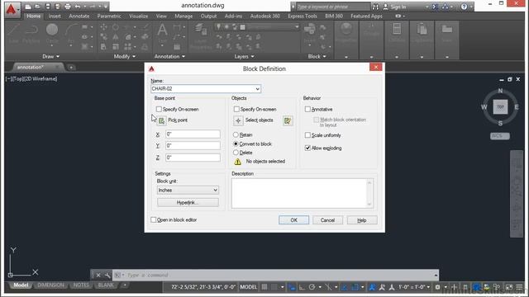Click the command line customize wrench icon

[107, 275]
